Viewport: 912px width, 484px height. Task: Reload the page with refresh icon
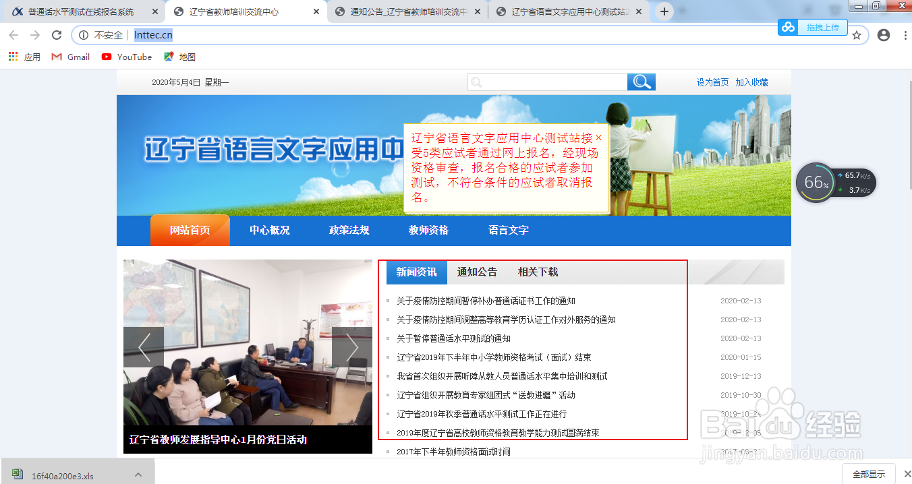tap(57, 35)
